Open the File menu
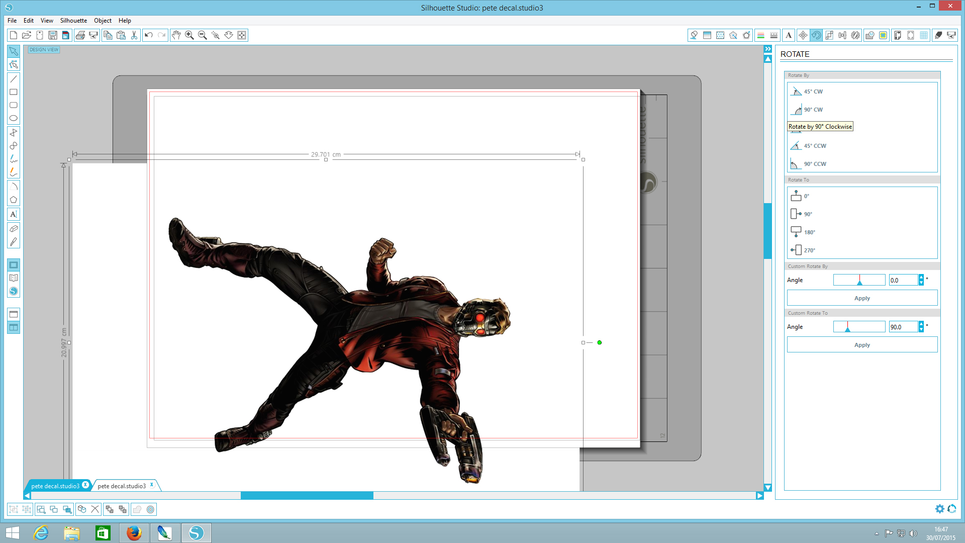 pos(12,21)
